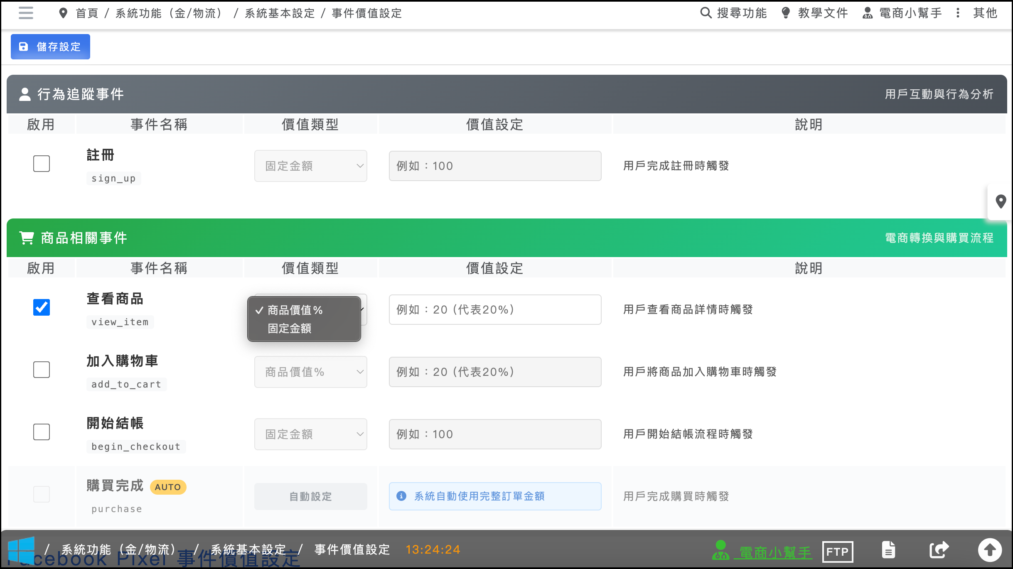
Task: Uncheck the 查看商品 view_item checkbox
Action: coord(42,307)
